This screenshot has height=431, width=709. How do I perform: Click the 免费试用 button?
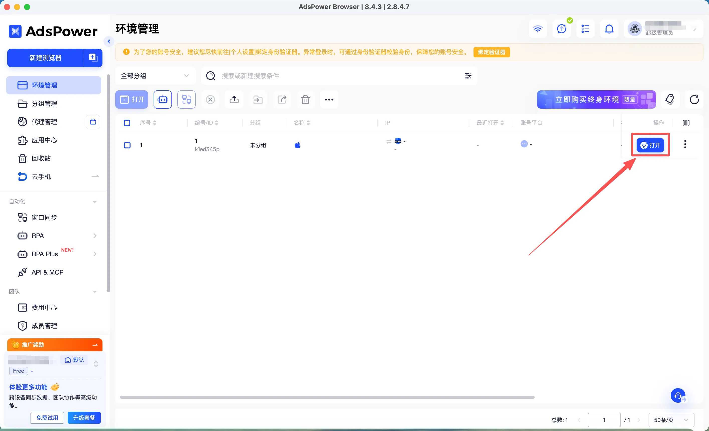point(47,417)
